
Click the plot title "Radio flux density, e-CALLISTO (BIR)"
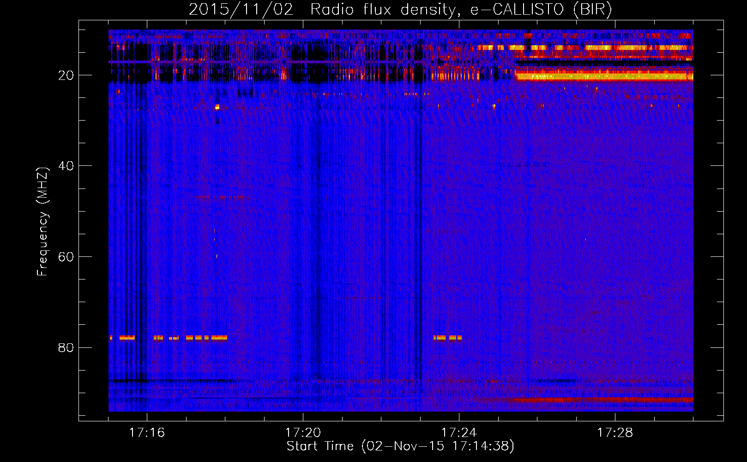click(x=461, y=10)
